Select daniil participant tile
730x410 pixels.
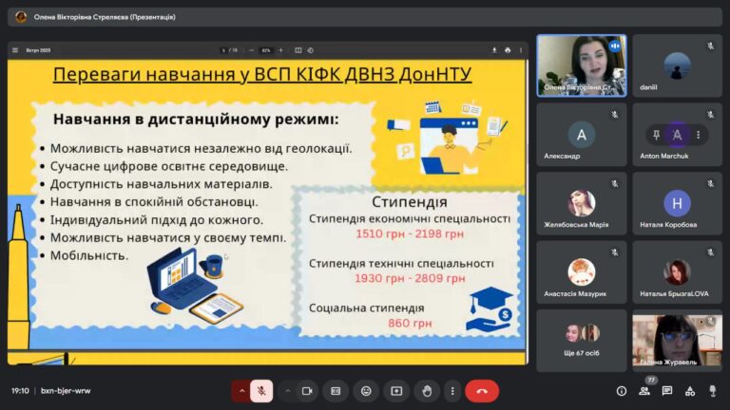point(678,65)
